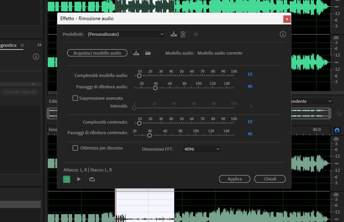This screenshot has height=222, width=344.
Task: Change Dimensioni FFT from 4096
Action: (x=201, y=149)
